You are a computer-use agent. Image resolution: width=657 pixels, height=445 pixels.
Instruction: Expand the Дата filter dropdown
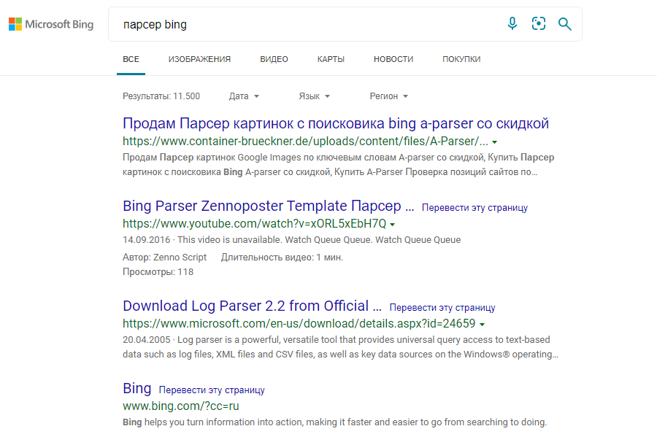[244, 96]
